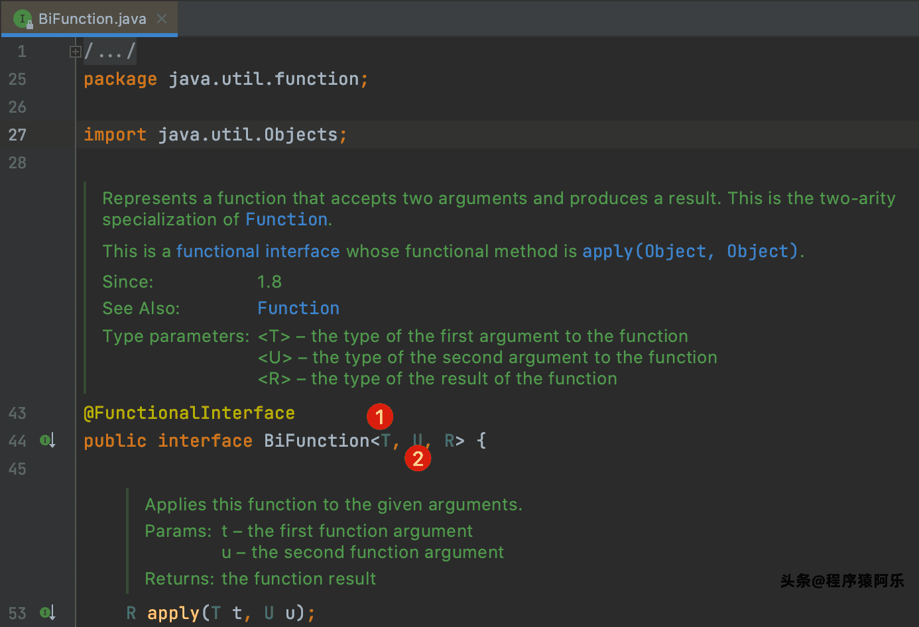This screenshot has height=627, width=919.
Task: Click line number 26 in the gutter
Action: [17, 107]
